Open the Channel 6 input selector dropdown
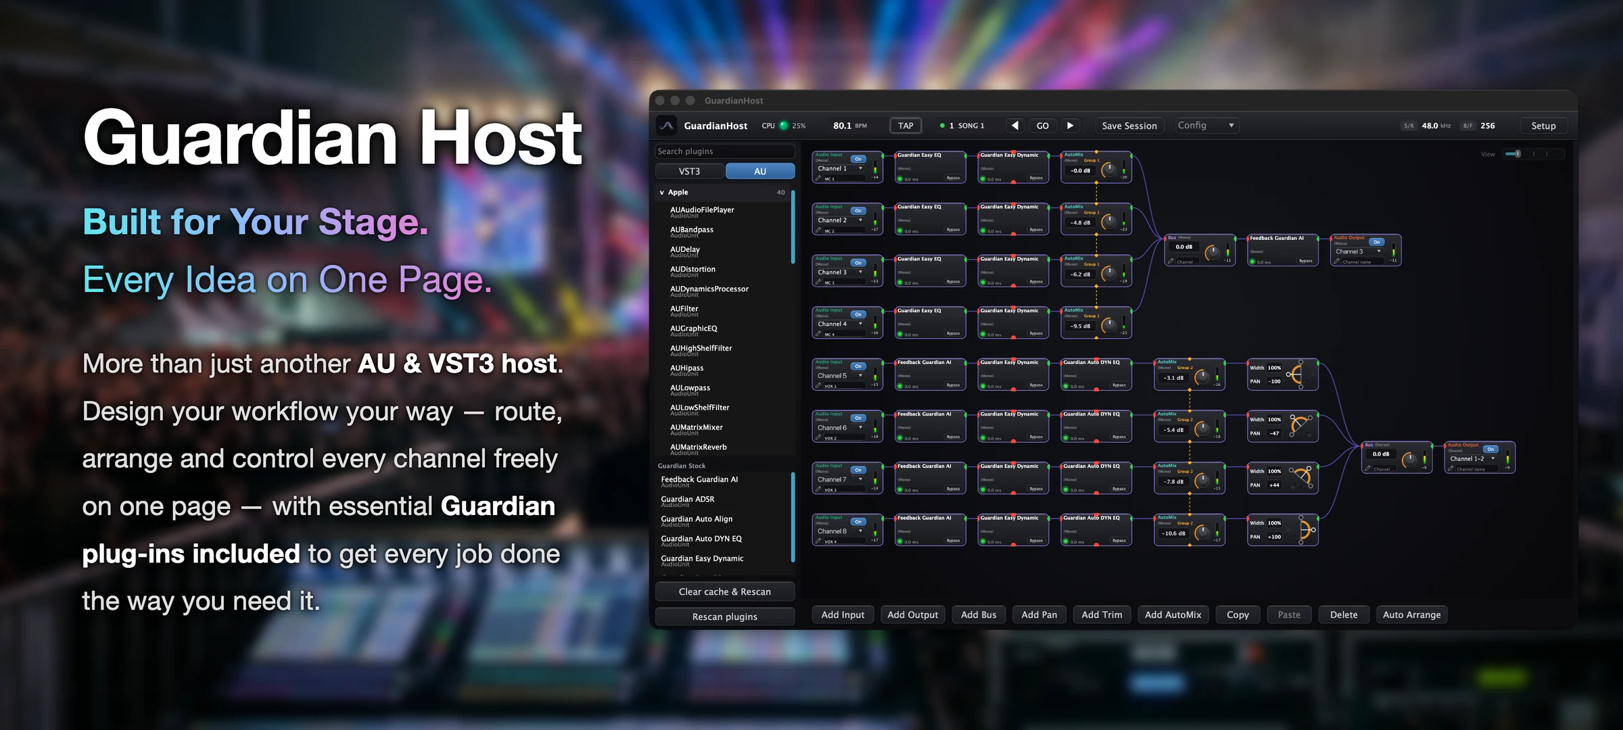This screenshot has height=730, width=1623. coord(841,428)
